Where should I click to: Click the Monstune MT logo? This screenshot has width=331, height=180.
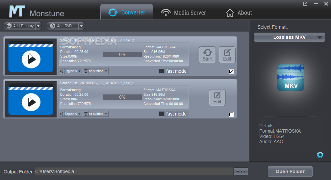[17, 12]
